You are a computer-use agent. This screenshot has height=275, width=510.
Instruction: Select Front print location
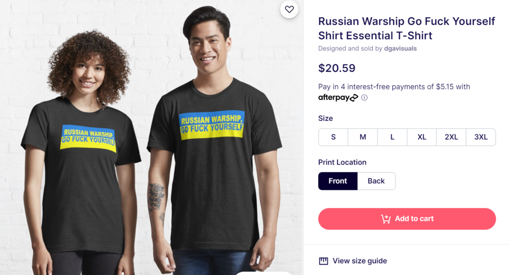(338, 181)
